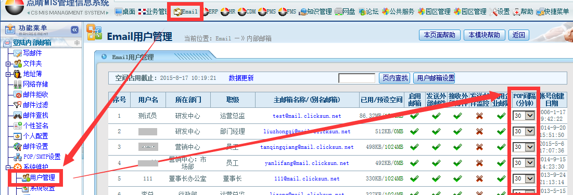Expand 文件夹 tree node

(x=8, y=64)
